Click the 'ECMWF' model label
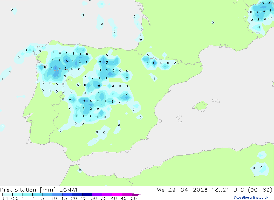 coord(69,190)
